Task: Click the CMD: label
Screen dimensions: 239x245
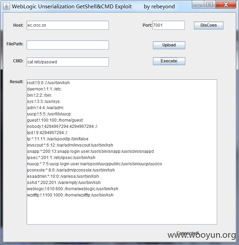Action: click(x=18, y=61)
